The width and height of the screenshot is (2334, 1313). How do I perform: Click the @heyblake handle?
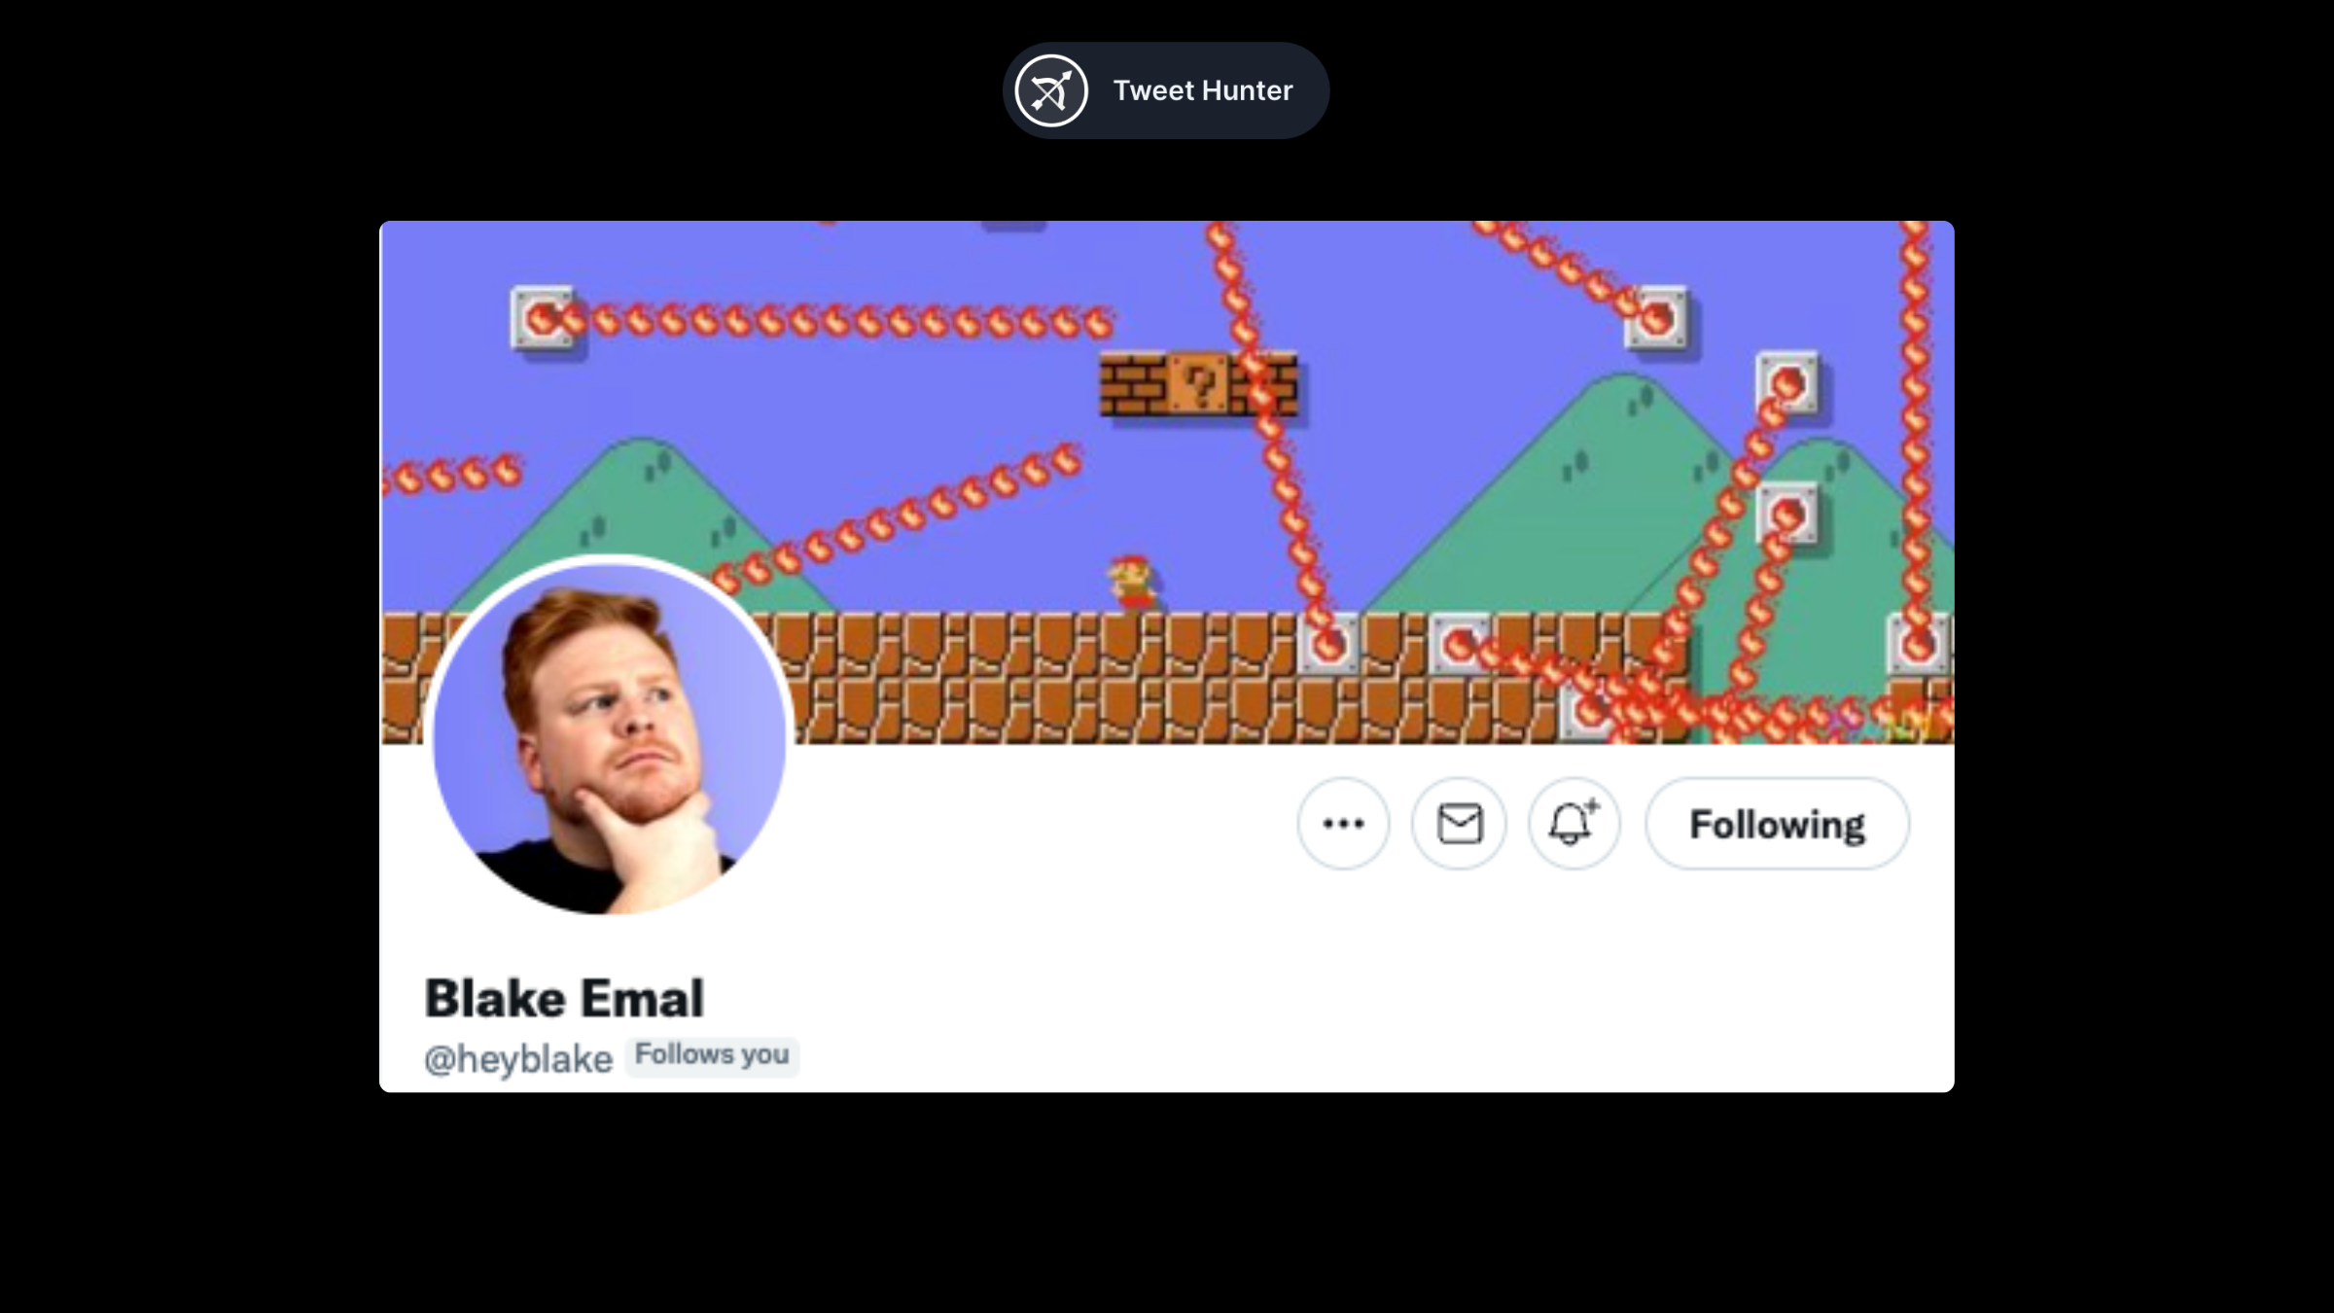click(x=518, y=1058)
